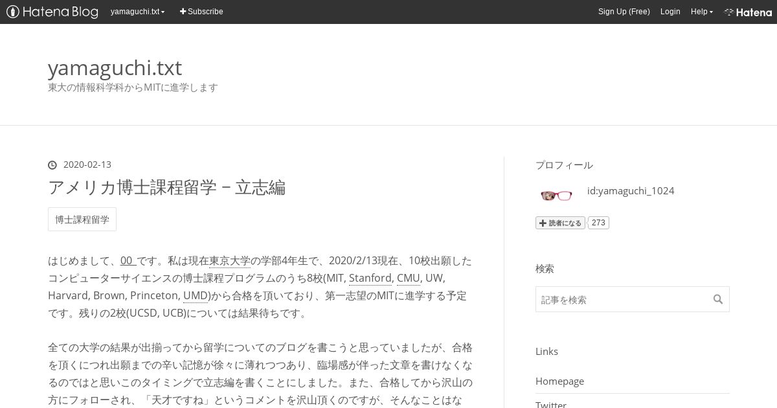Click the プロフィール sidebar heading
The width and height of the screenshot is (777, 408).
point(564,165)
